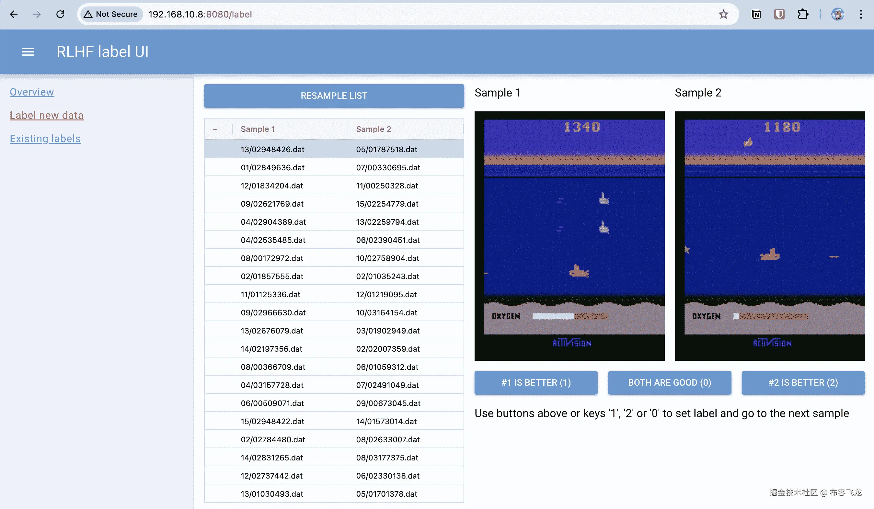This screenshot has width=874, height=509.
Task: Reload the page with refresh icon
Action: [x=60, y=14]
